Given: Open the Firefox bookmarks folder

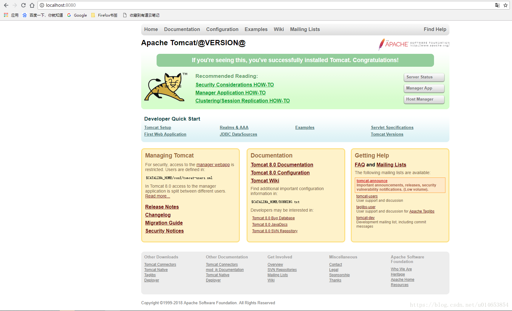Looking at the screenshot, I should coord(104,15).
